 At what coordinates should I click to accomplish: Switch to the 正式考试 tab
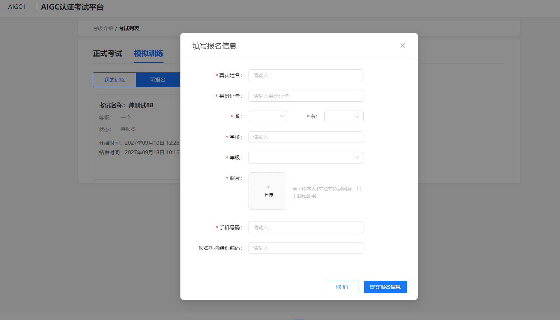click(108, 54)
